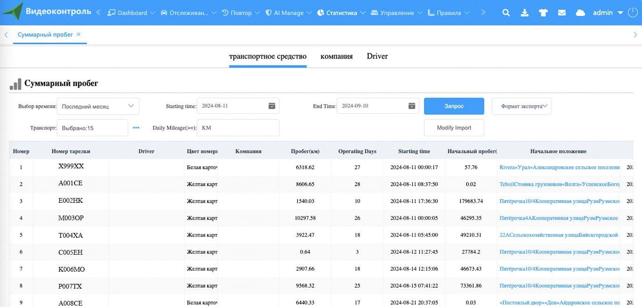Open the Формат экспорта dropdown

521,106
